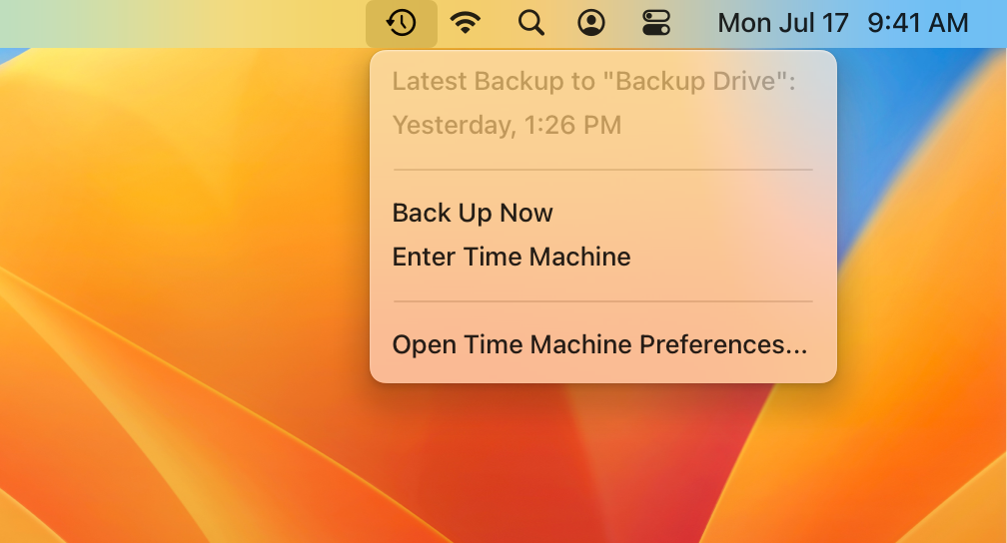Dismiss menu by clicking wallpaper below it
Screen dimensions: 1007x543
tap(599, 459)
